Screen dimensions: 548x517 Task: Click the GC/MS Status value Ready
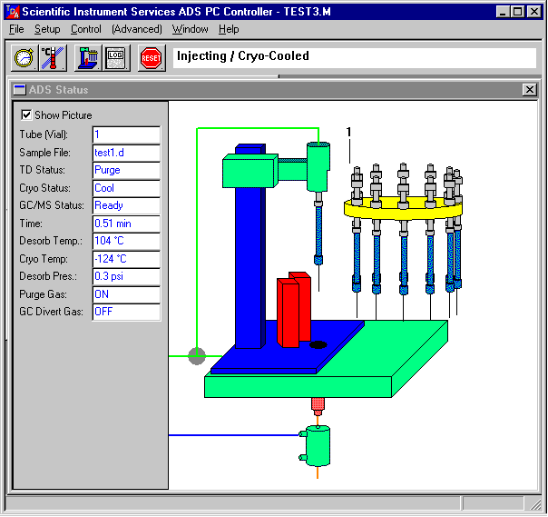(x=126, y=205)
